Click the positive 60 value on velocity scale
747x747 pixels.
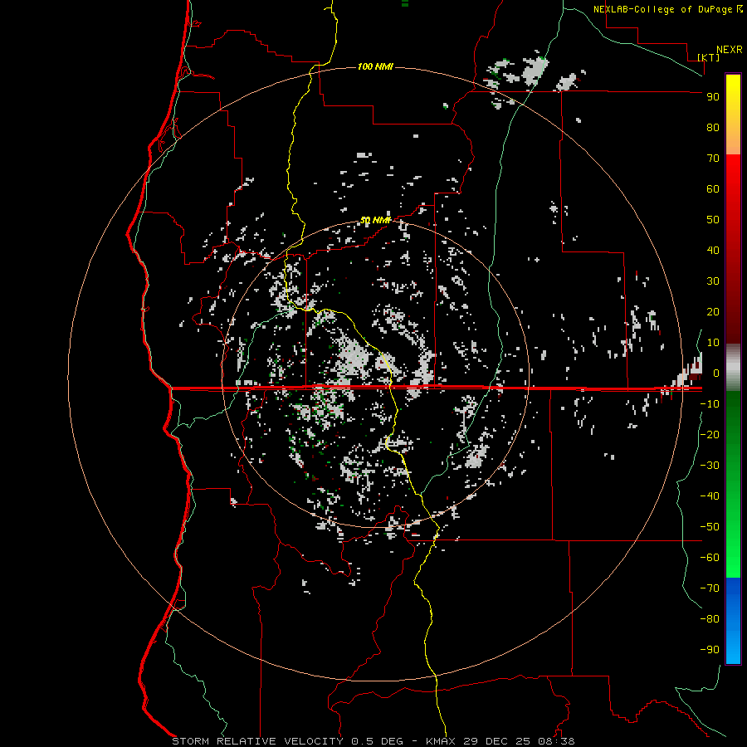tap(713, 189)
